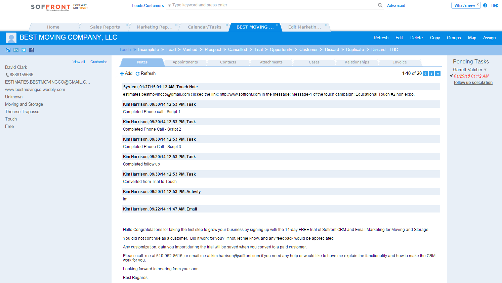Open the LinkedIn social icon
The image size is (502, 283).
(x=16, y=50)
